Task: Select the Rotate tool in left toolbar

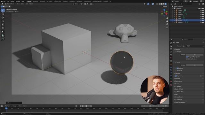Action: click(3, 21)
